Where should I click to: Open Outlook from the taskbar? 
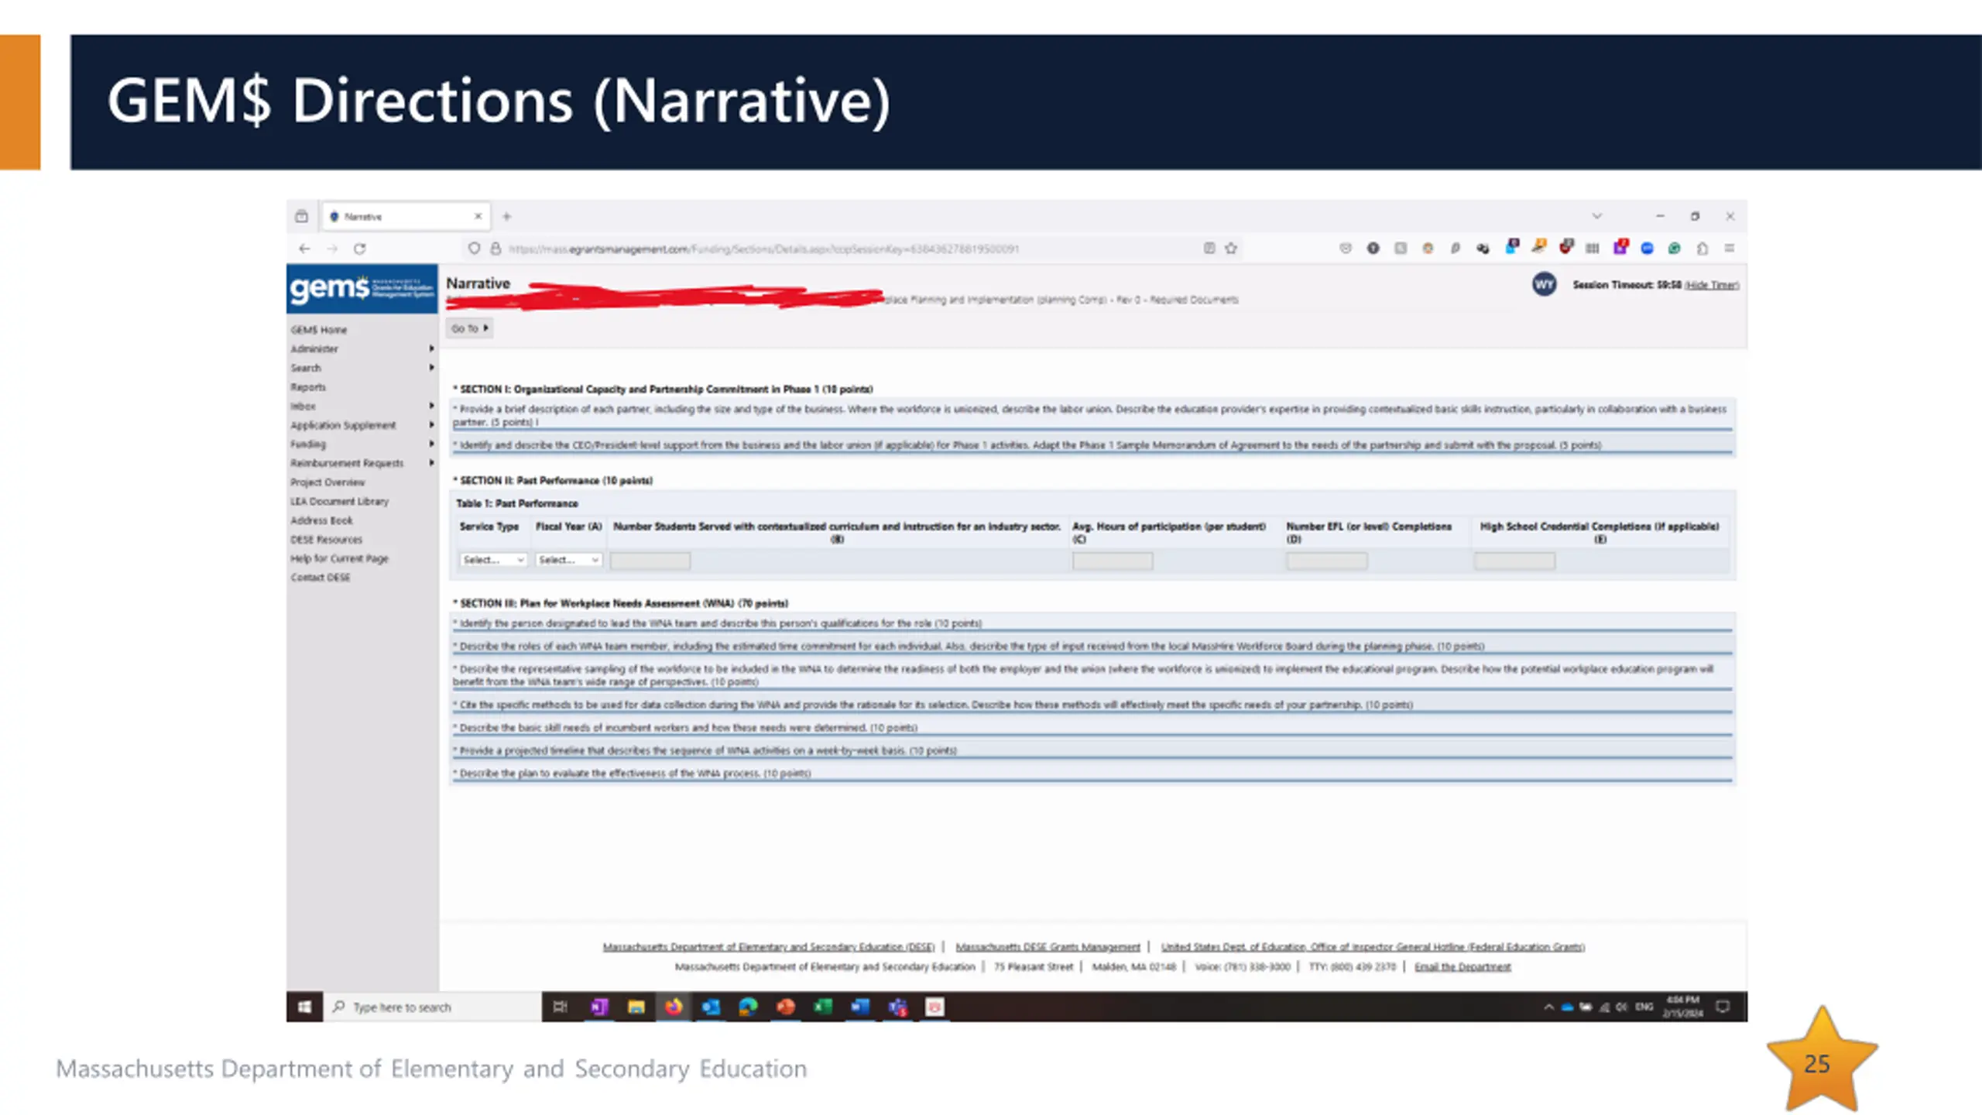[711, 1007]
